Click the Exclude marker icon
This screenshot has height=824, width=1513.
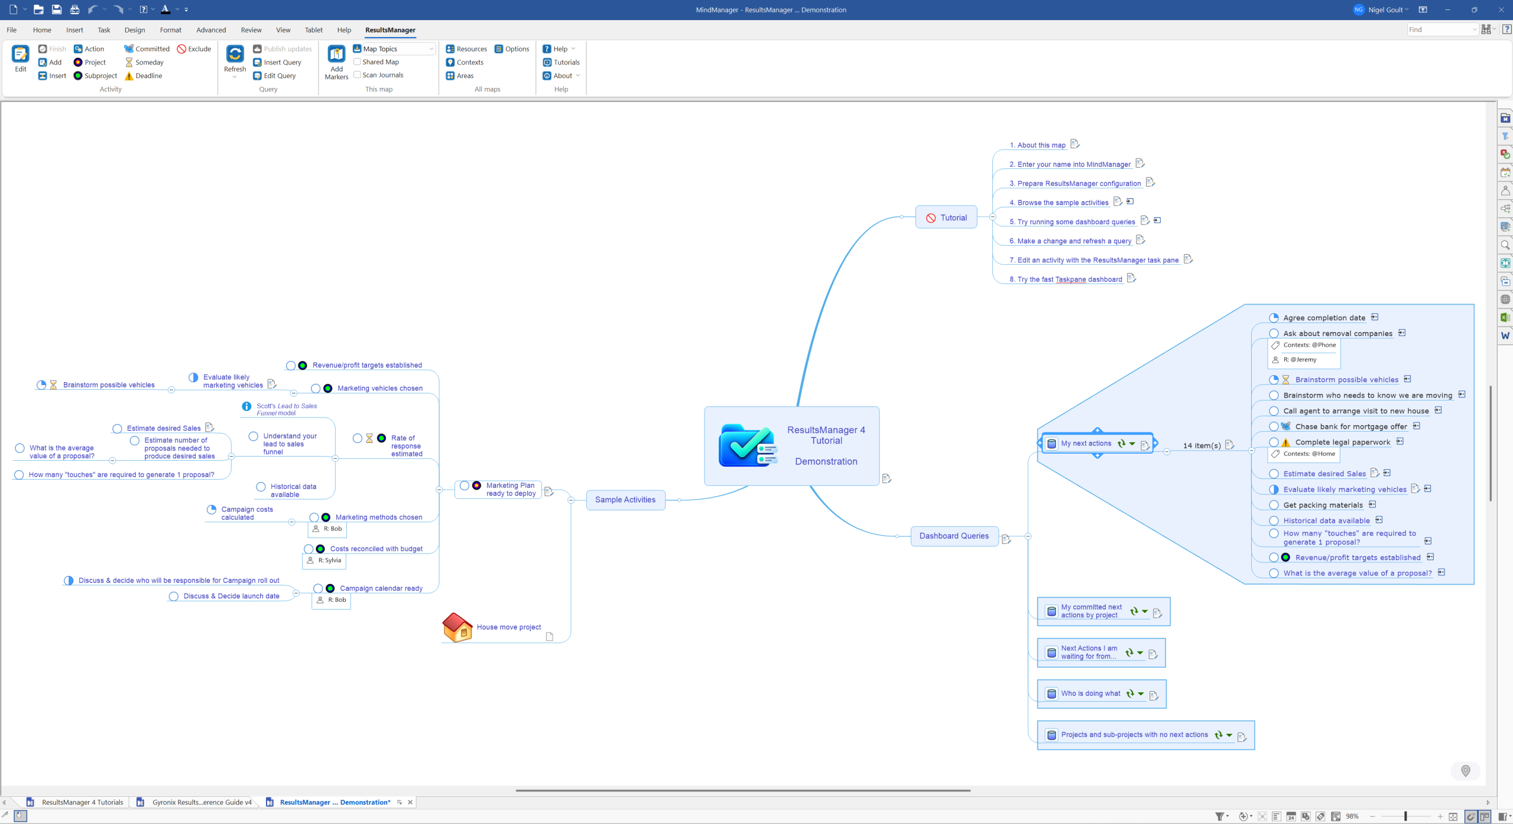click(181, 49)
